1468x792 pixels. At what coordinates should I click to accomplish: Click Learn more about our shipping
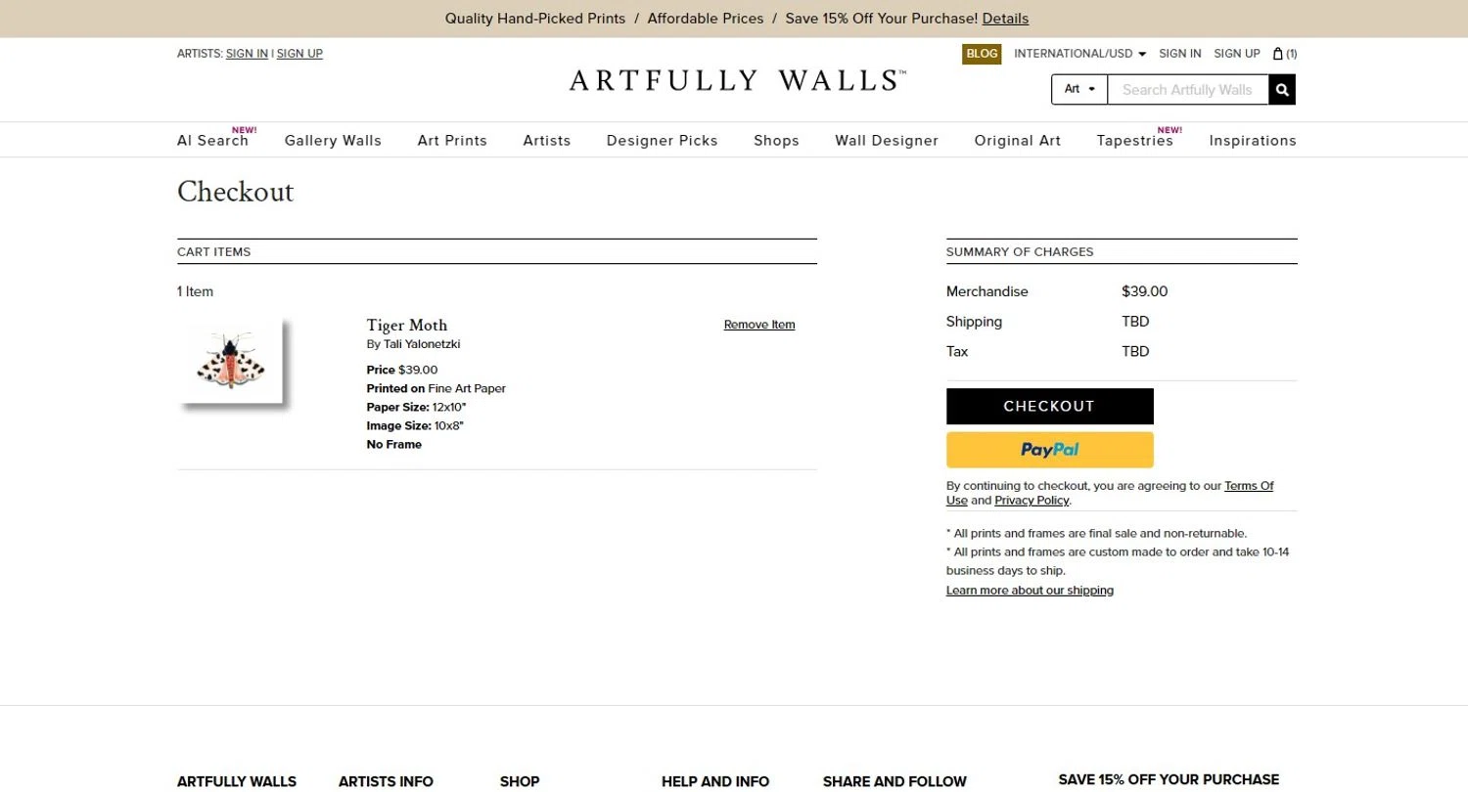click(x=1030, y=591)
